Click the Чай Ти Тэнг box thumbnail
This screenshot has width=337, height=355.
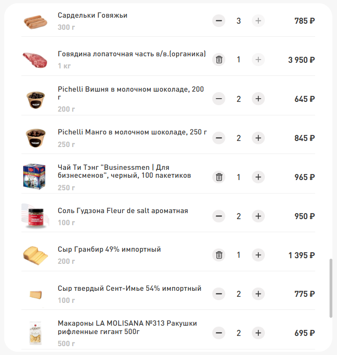[35, 176]
